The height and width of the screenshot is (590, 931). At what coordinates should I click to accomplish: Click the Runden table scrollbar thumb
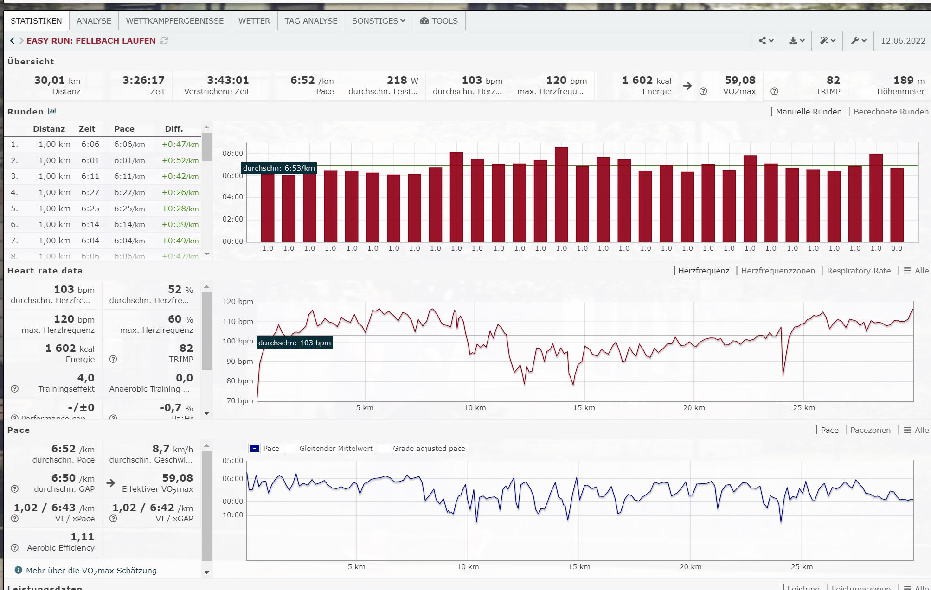[x=207, y=147]
